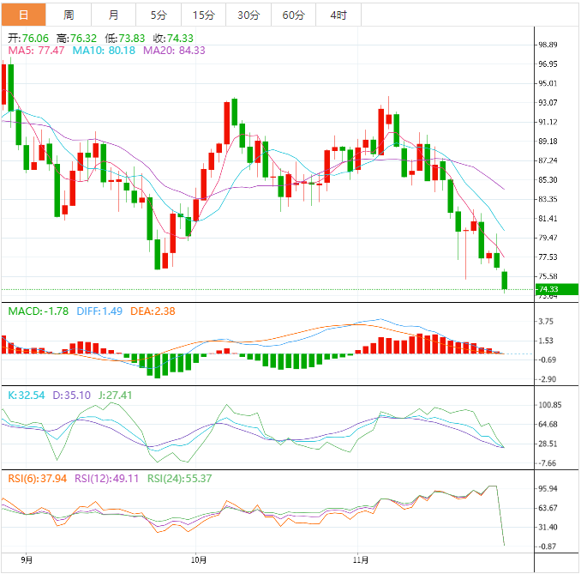This screenshot has width=581, height=580.
Task: Click the 低:73.83 low price value
Action: coord(125,39)
